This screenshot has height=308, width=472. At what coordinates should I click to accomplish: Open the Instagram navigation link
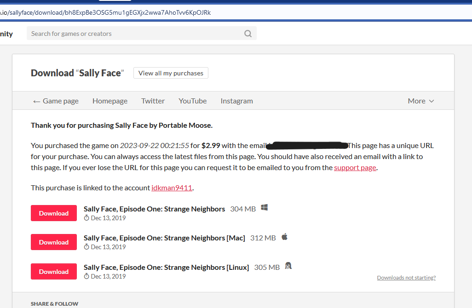point(236,101)
